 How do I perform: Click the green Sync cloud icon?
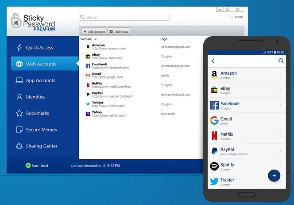(28, 166)
